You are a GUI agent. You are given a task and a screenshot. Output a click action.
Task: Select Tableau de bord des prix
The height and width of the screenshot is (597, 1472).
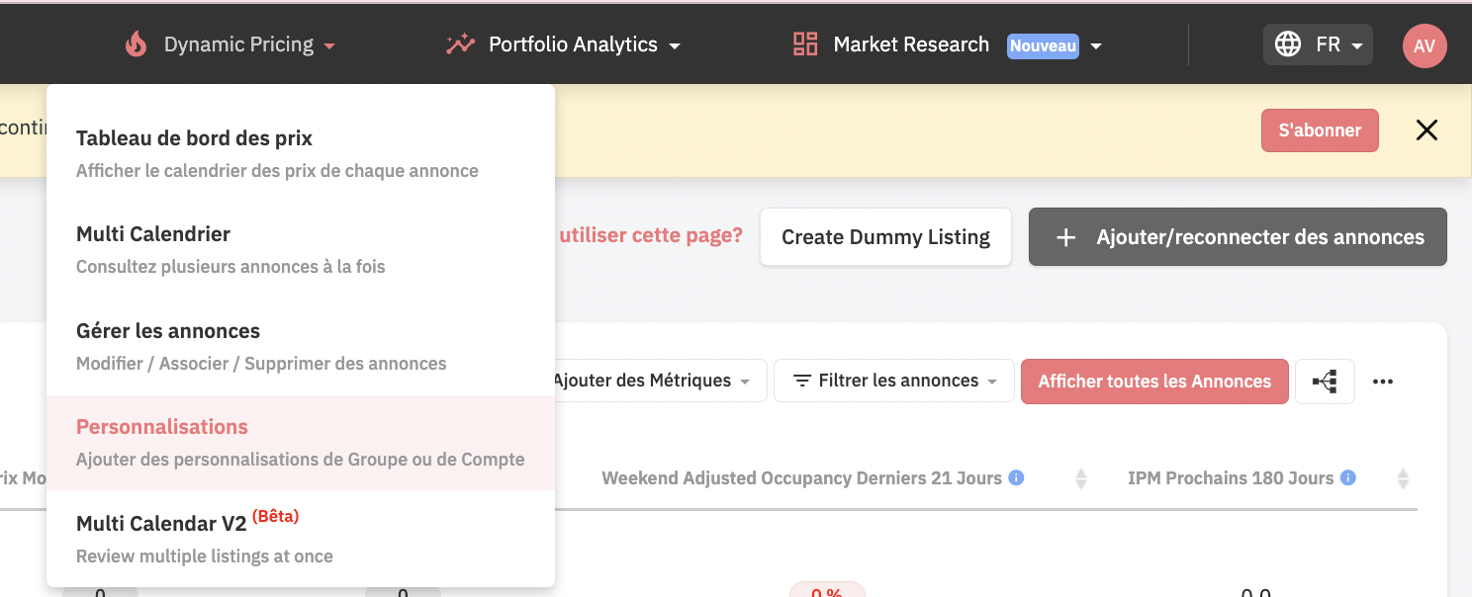[301, 153]
